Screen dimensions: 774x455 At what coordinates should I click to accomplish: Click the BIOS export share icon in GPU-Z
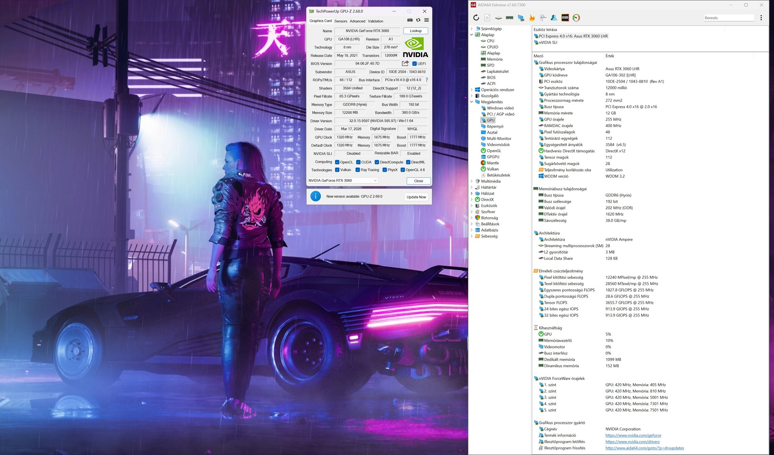[x=405, y=64]
